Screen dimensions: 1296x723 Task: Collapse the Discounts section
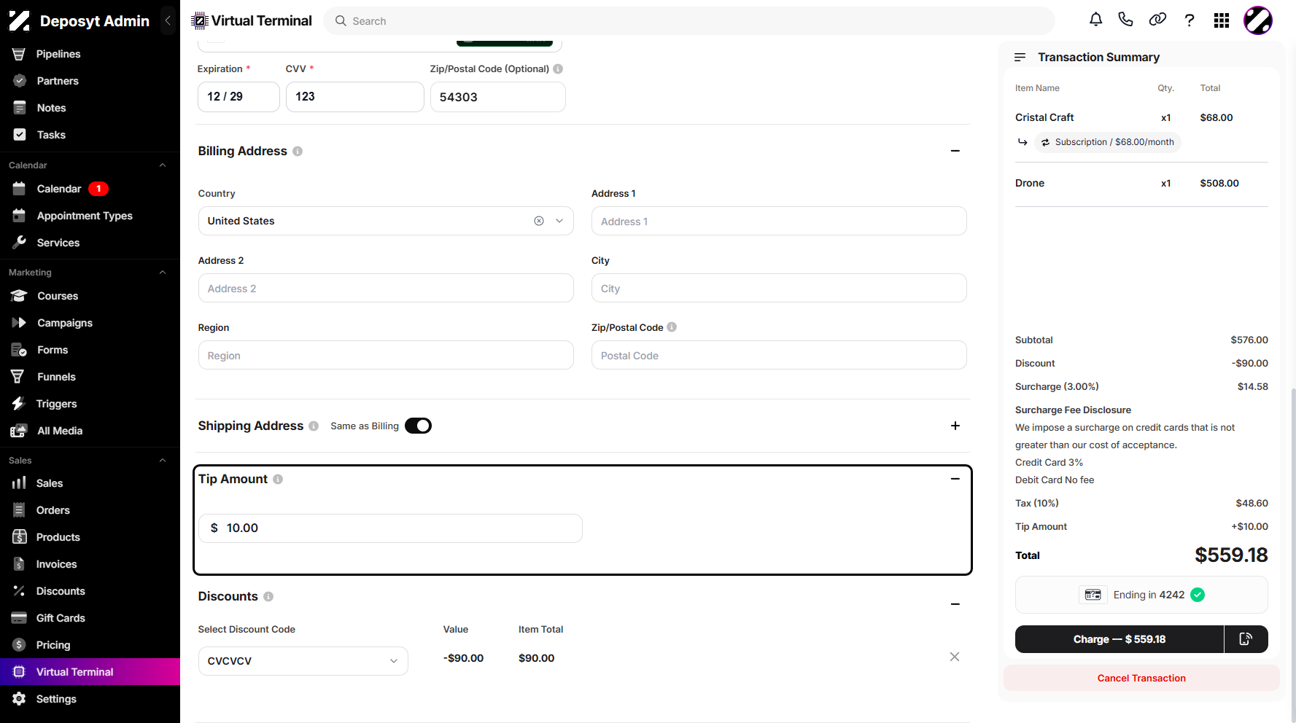click(x=955, y=604)
